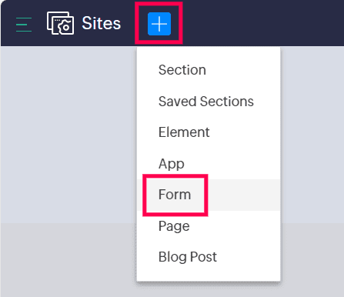Screen dimensions: 344x297
Task: Click the blue plus add button
Action: tap(159, 24)
